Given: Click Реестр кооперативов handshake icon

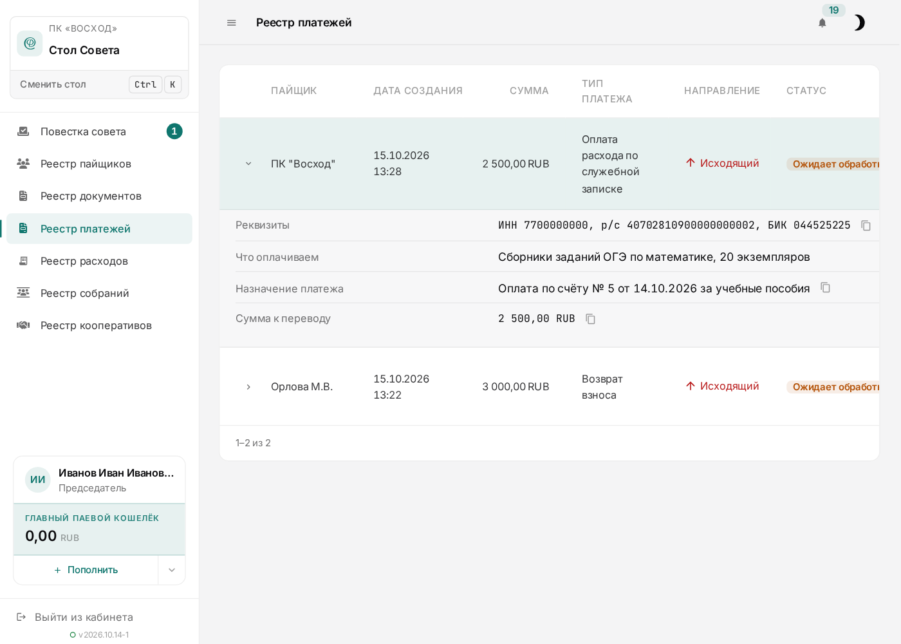Looking at the screenshot, I should 23,325.
